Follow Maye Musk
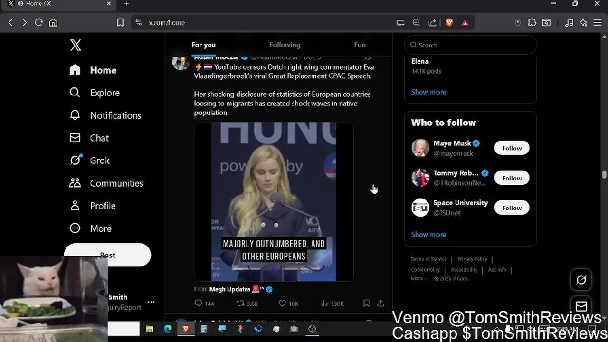Image resolution: width=608 pixels, height=342 pixels. (x=512, y=148)
